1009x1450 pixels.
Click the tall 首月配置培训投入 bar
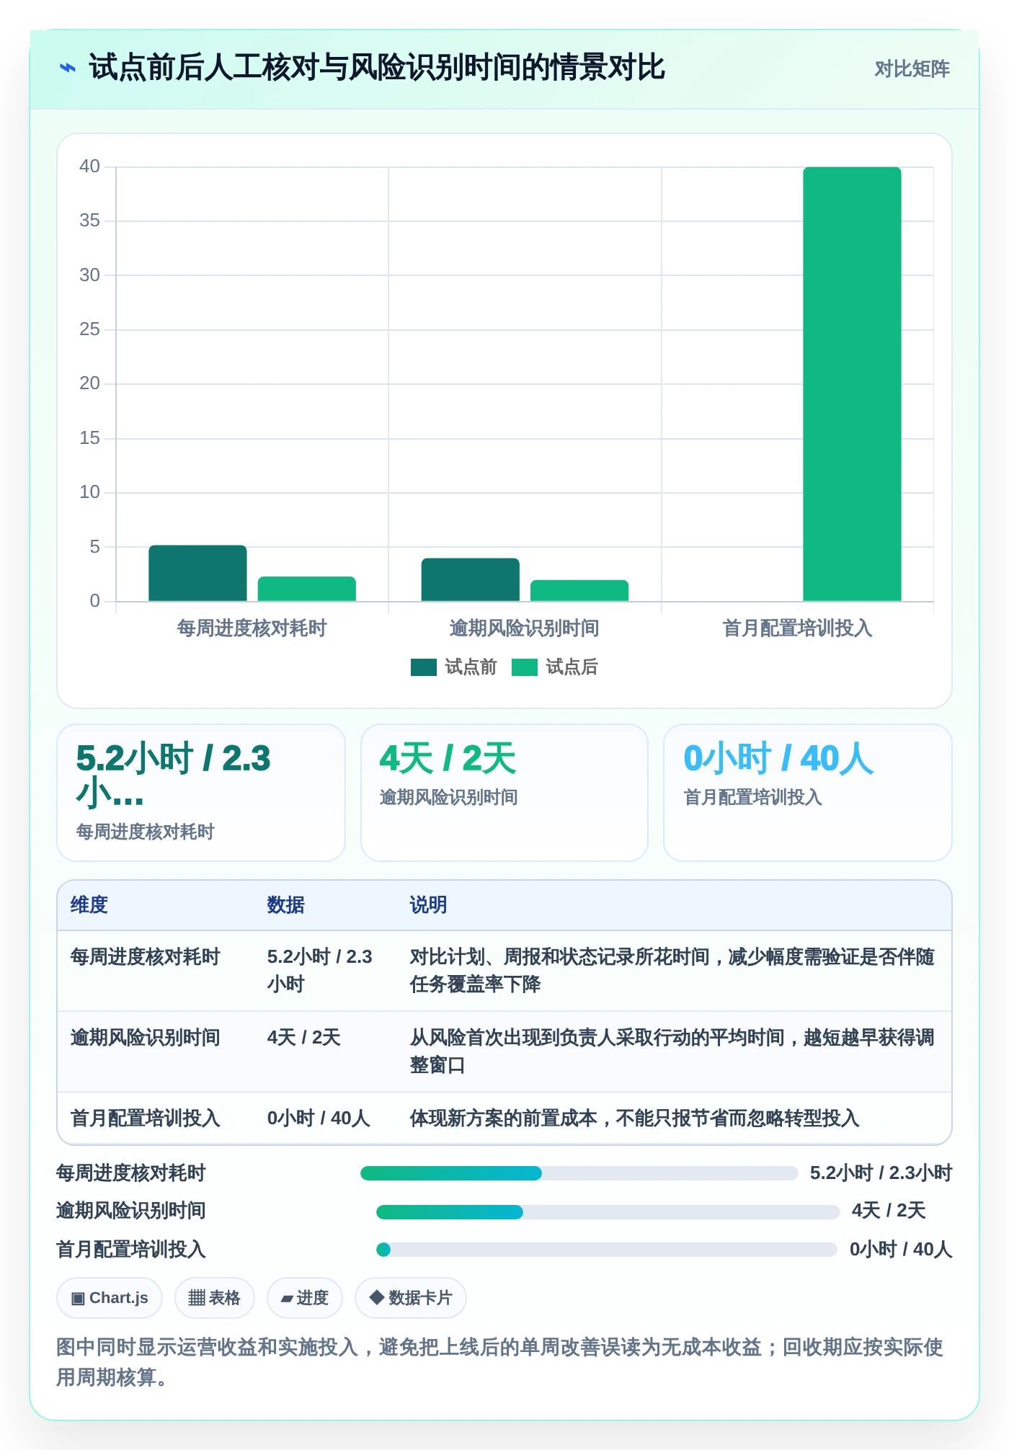pos(852,383)
